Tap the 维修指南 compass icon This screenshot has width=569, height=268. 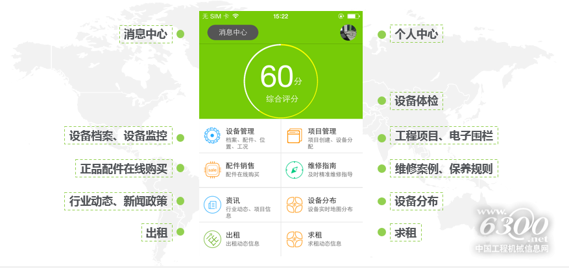(x=295, y=170)
